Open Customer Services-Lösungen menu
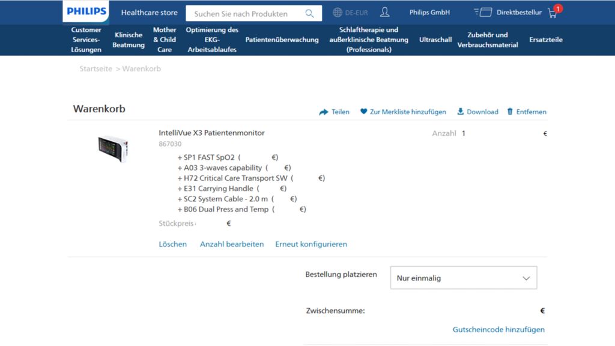The width and height of the screenshot is (615, 346). point(86,40)
